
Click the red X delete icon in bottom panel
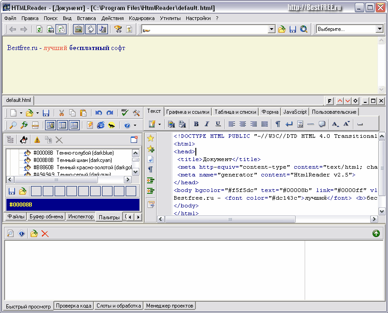(45, 233)
